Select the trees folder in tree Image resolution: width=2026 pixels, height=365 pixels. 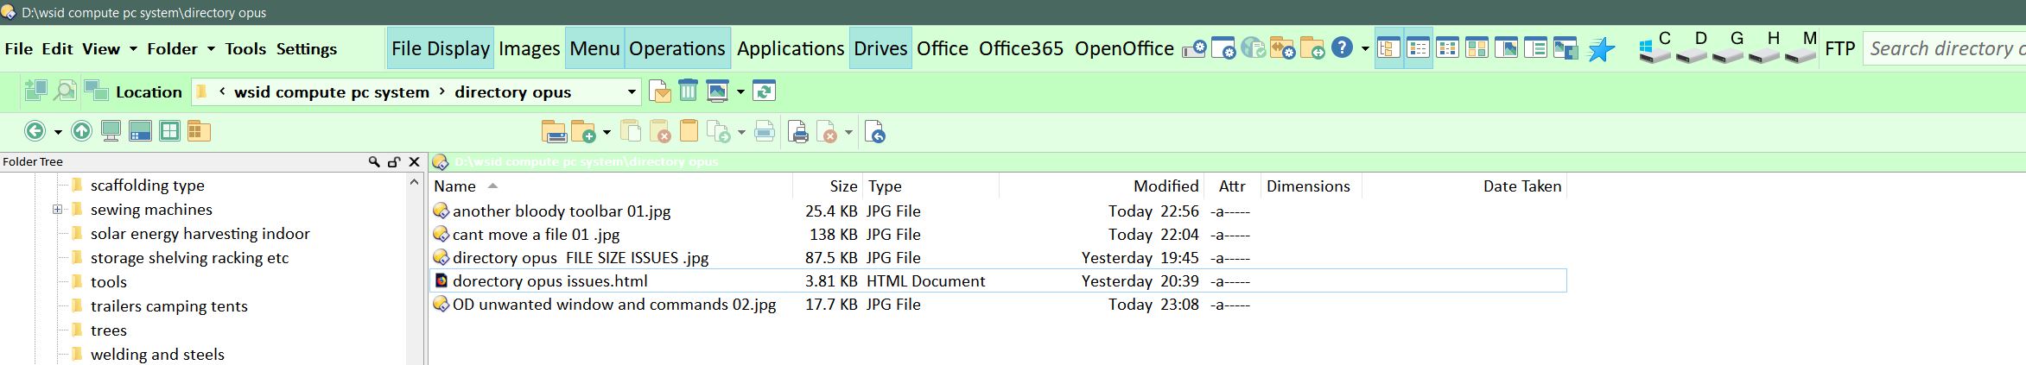[109, 330]
